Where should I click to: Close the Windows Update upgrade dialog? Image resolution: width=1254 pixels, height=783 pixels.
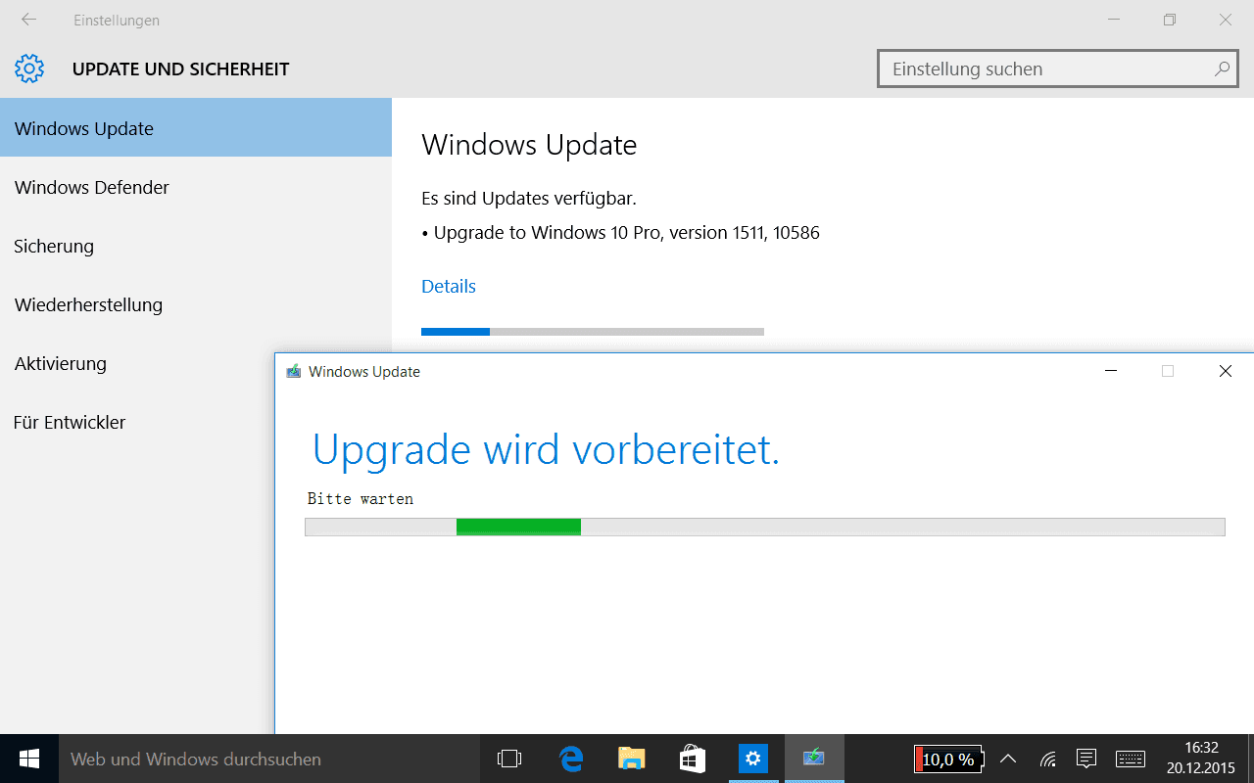(x=1225, y=372)
